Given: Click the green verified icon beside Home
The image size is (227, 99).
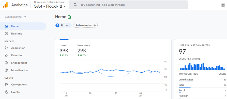Looking at the screenshot, I should click(x=69, y=17).
